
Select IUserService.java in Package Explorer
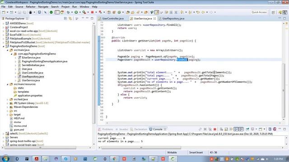pos(31,58)
